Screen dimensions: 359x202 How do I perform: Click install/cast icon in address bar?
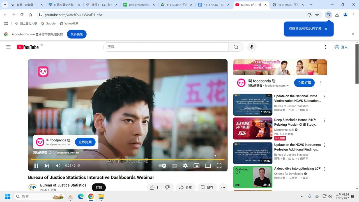coord(309,15)
